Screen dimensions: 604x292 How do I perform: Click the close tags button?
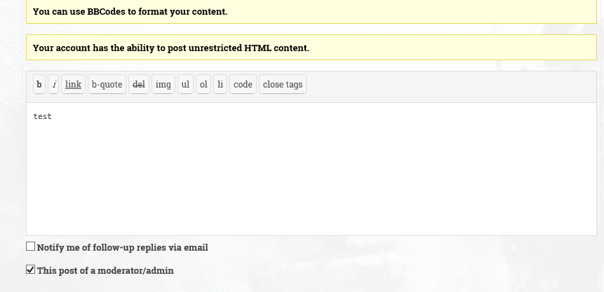(283, 84)
